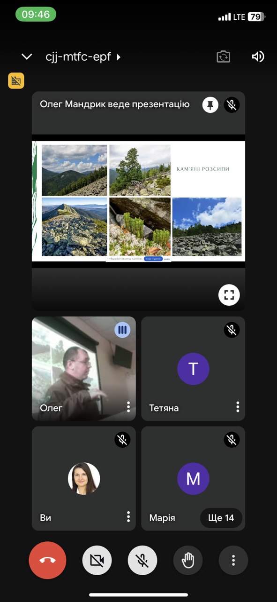Tap the yellow captions-off indicator icon
277x602 pixels.
pos(16,80)
